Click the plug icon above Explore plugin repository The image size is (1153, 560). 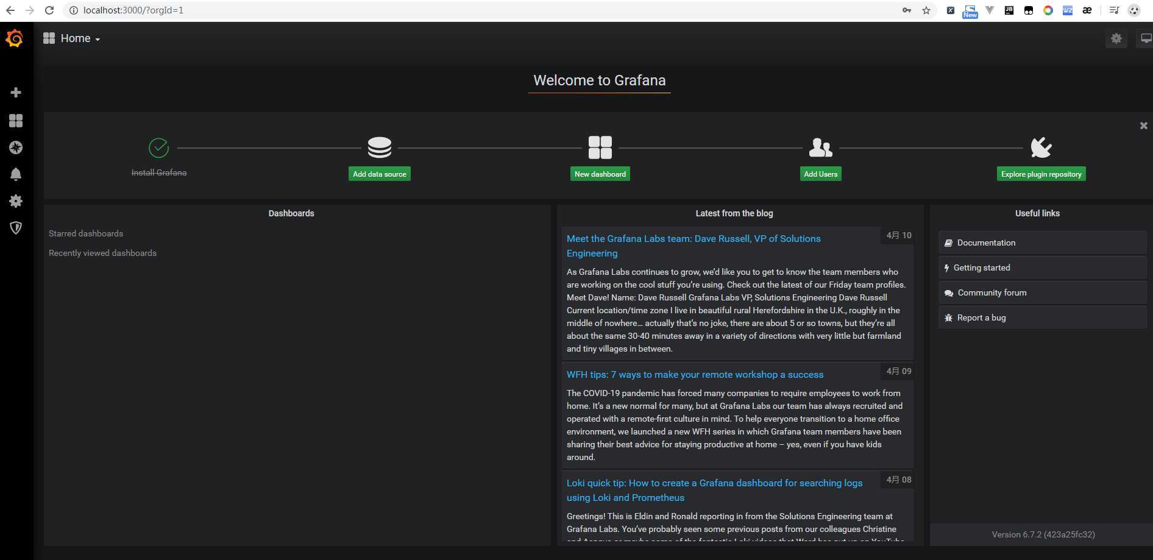click(1041, 147)
